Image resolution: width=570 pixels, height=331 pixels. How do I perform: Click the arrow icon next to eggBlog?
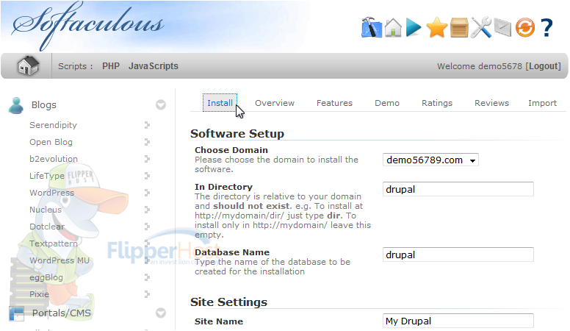click(x=147, y=277)
